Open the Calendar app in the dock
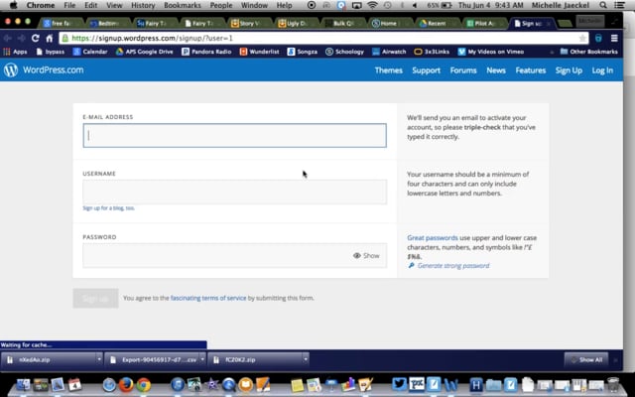The height and width of the screenshot is (397, 635). point(75,384)
